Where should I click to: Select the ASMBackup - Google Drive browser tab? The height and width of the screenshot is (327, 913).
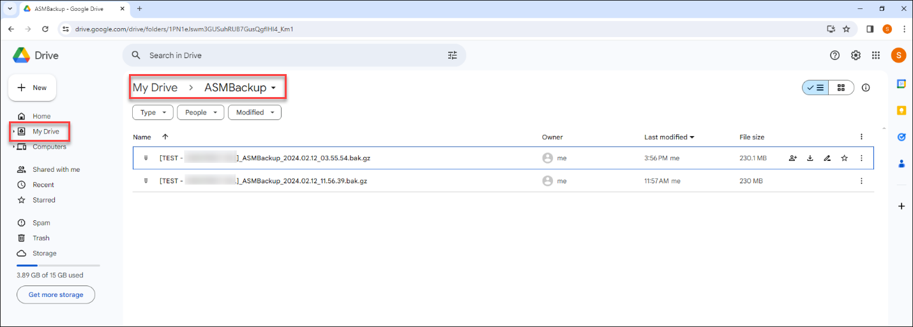74,8
